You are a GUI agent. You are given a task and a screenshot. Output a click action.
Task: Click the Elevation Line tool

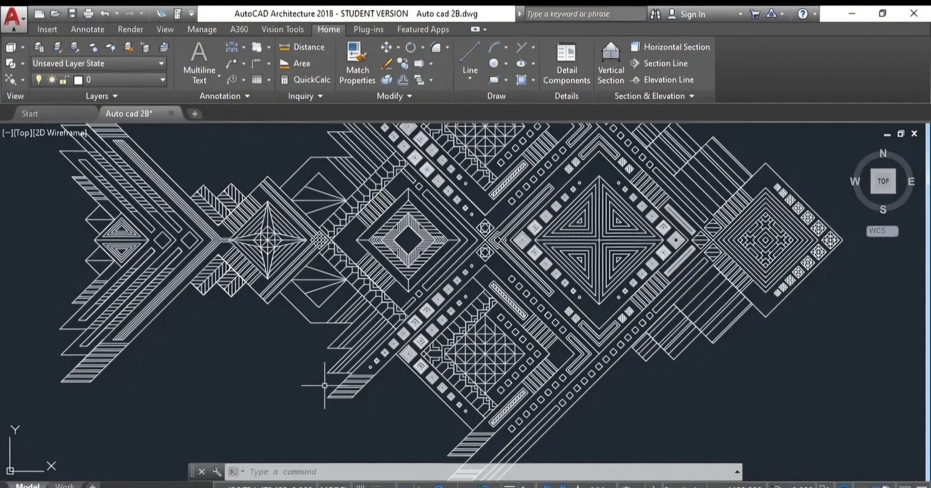[662, 80]
